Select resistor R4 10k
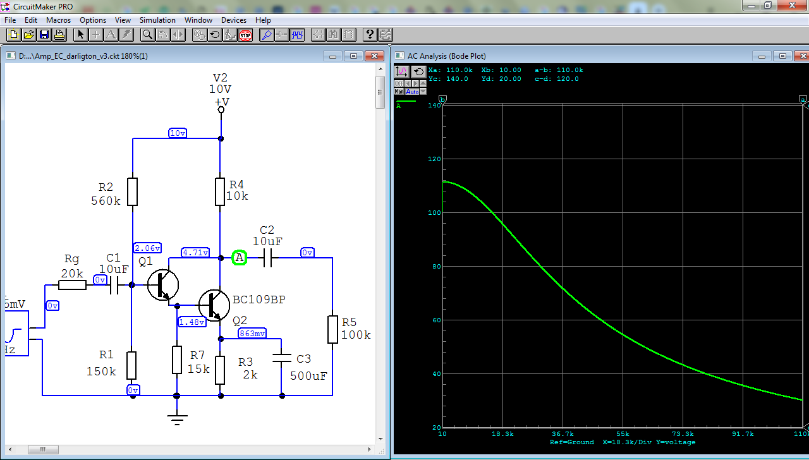 pos(220,191)
